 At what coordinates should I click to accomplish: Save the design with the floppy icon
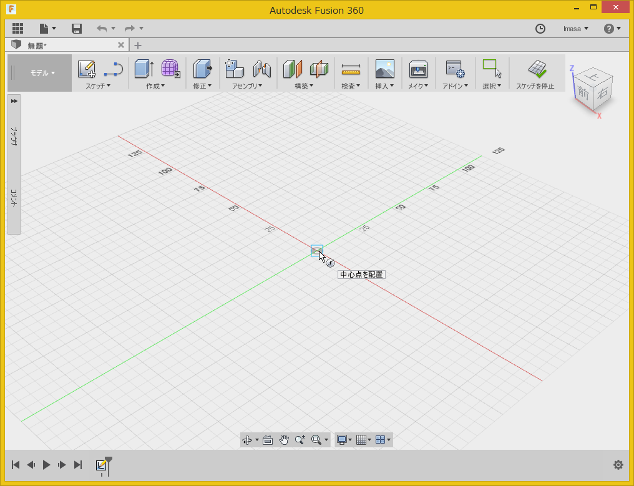click(x=77, y=28)
